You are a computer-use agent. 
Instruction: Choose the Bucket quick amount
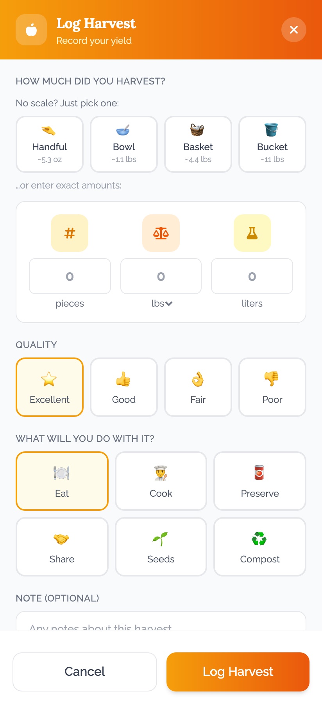[x=272, y=144]
